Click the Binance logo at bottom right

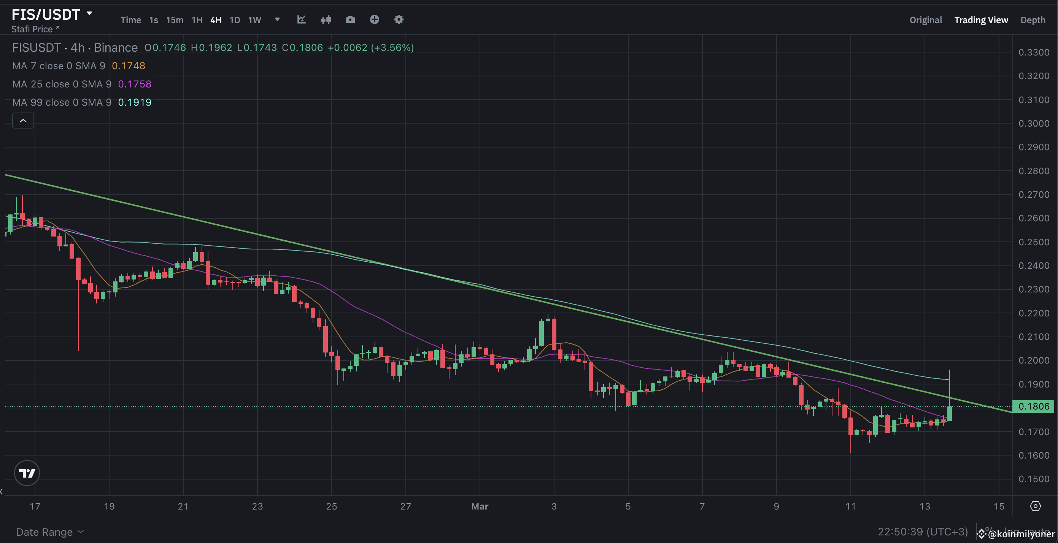tap(982, 534)
